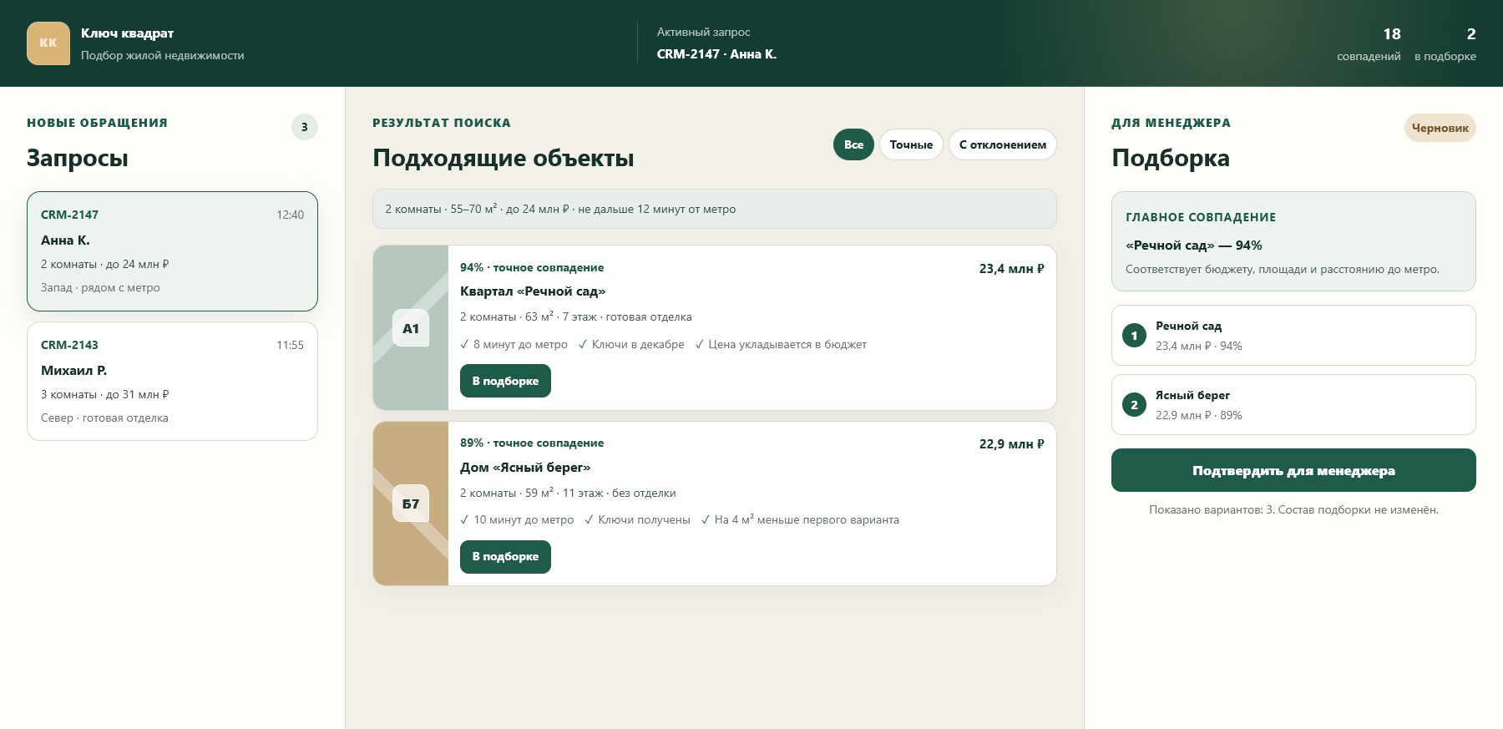Click Цена укладывается в бюджет feature
The width and height of the screenshot is (1503, 729).
[x=781, y=344]
